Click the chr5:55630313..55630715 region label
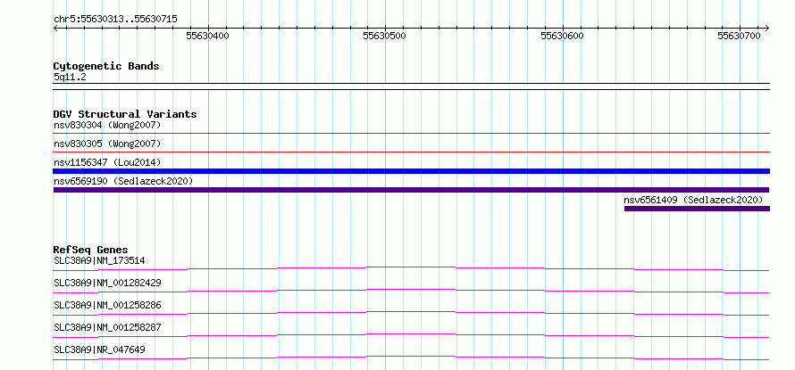Screen dimensions: 795x370 tap(115, 19)
